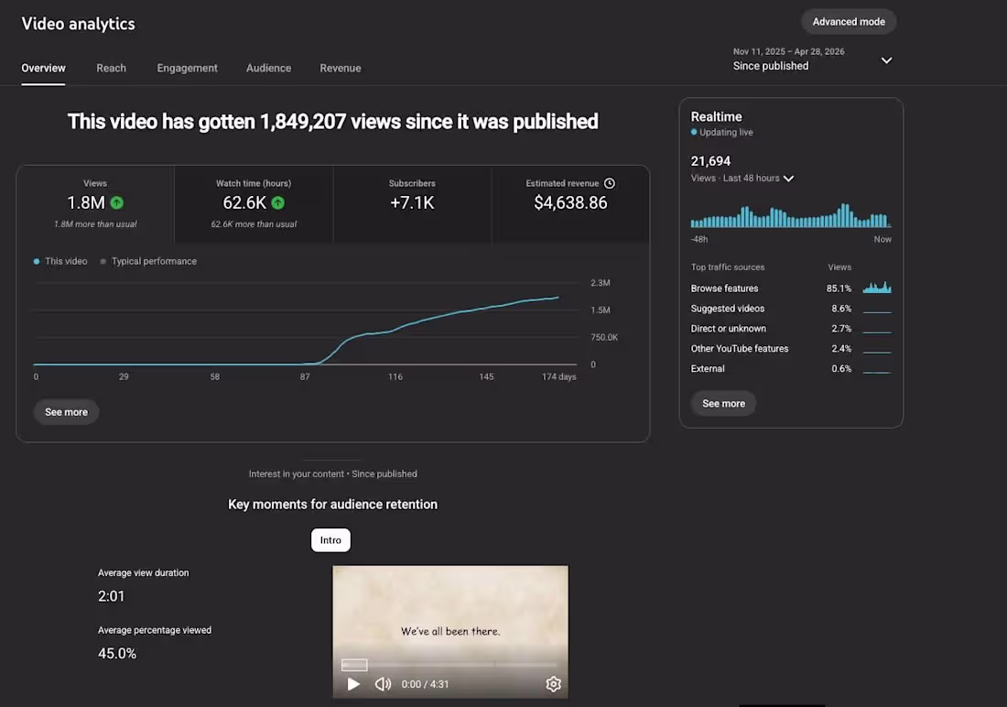The image size is (1007, 707).
Task: Click the This video legend dot
Action: (37, 262)
